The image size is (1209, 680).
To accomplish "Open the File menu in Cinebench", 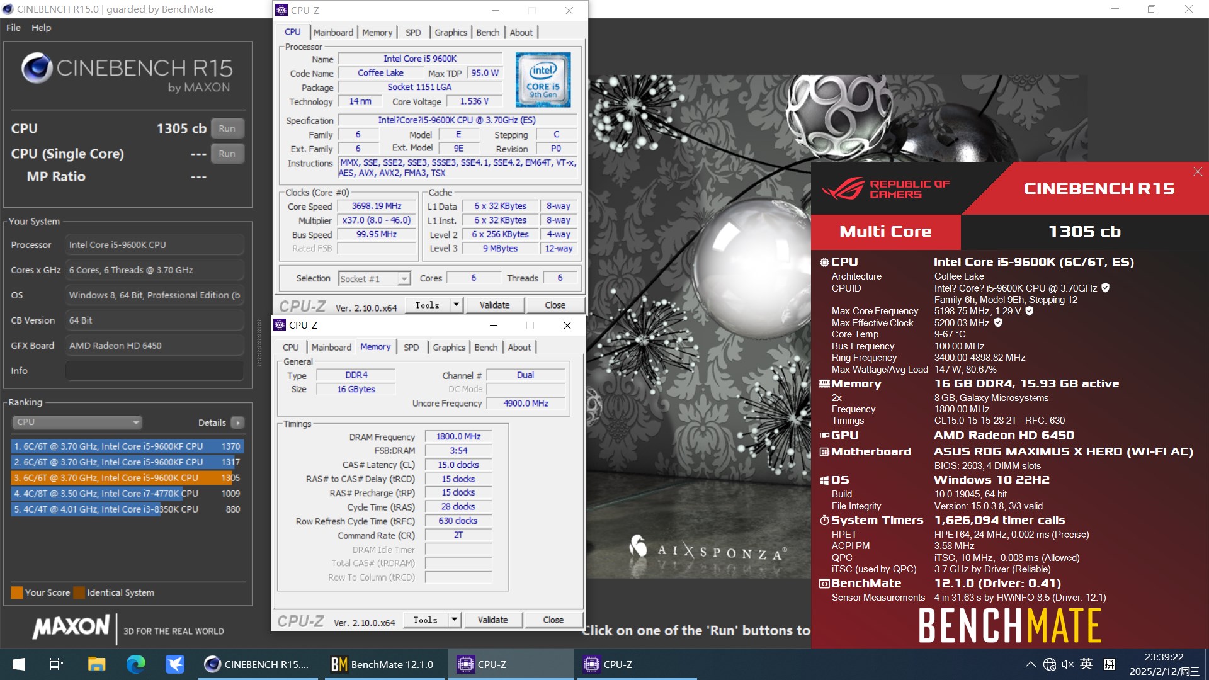I will pos(13,28).
